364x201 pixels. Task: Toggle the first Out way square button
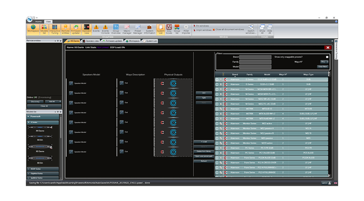click(121, 83)
